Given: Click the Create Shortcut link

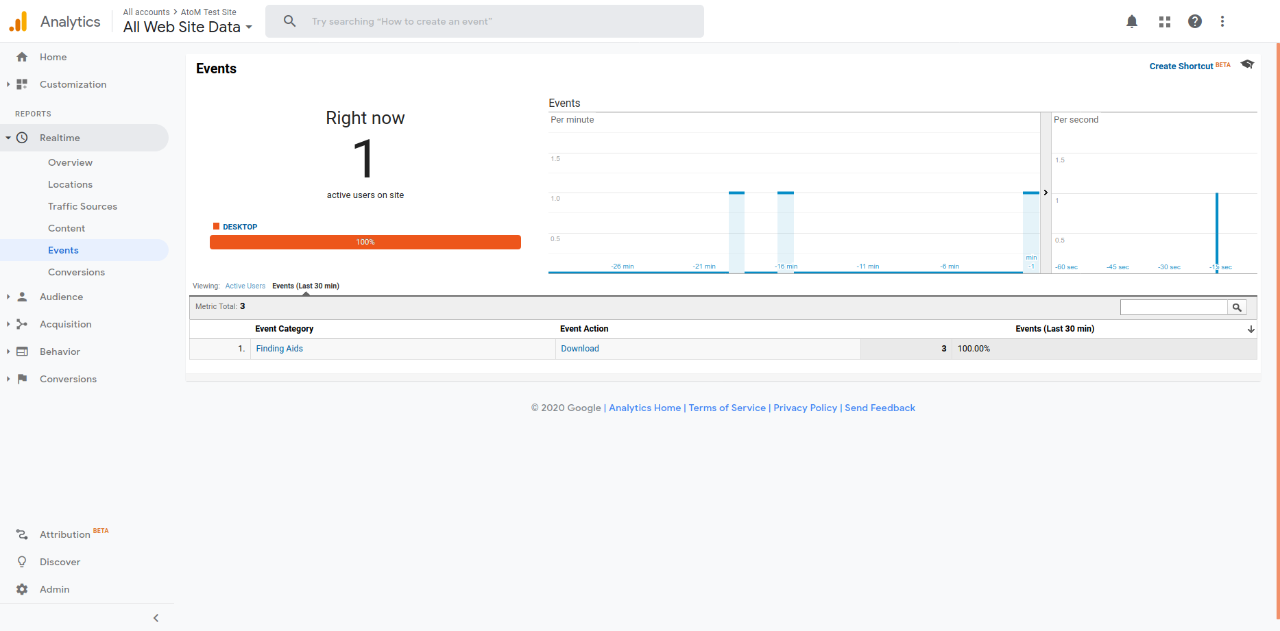Looking at the screenshot, I should [x=1181, y=66].
